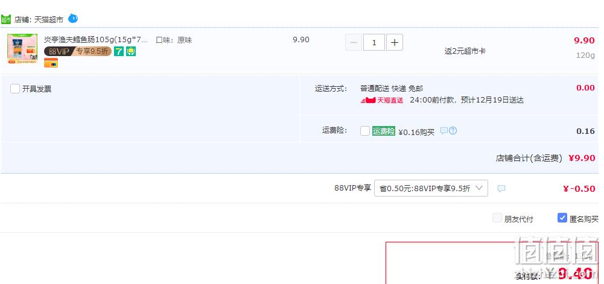Click the message icon beside 88VIP dropdown
The width and height of the screenshot is (604, 284).
(501, 189)
